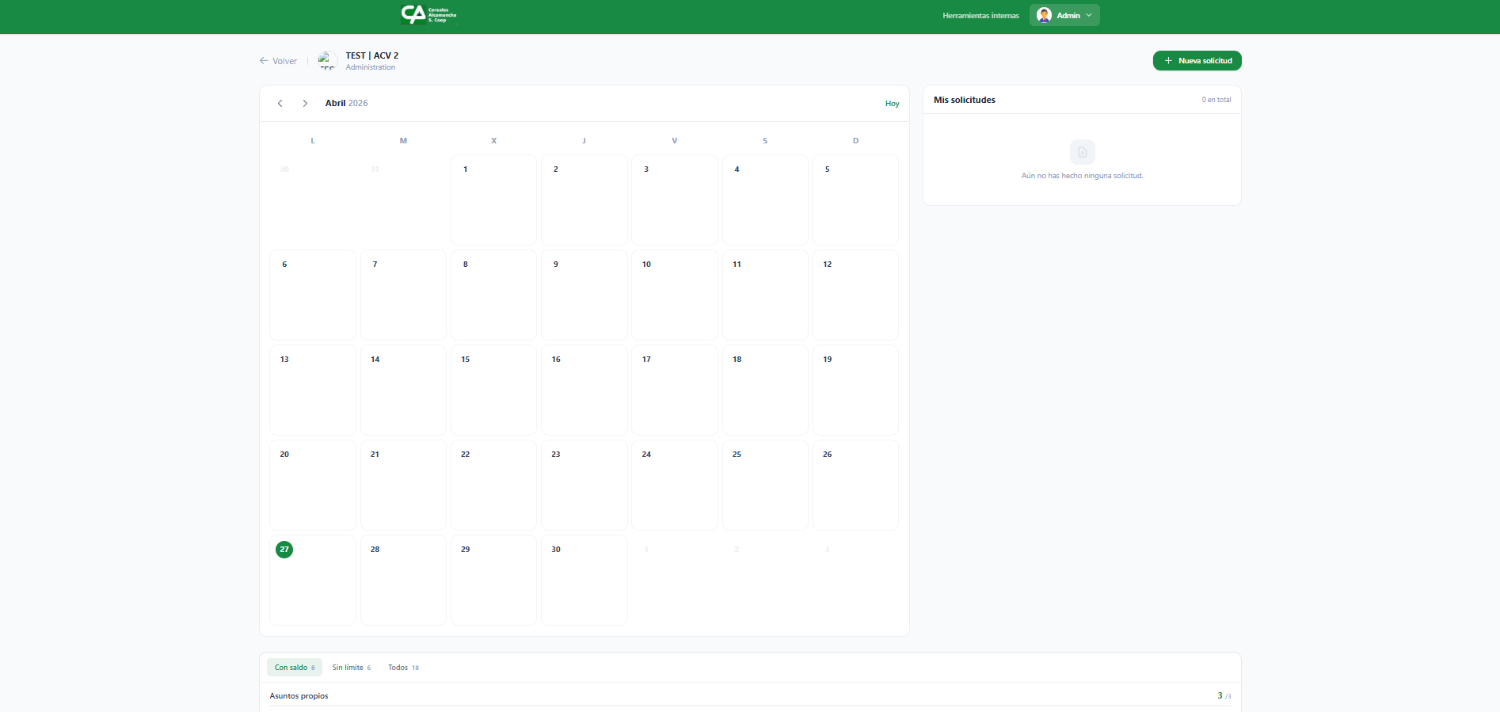
Task: Select today's date, April 27
Action: pos(313,580)
